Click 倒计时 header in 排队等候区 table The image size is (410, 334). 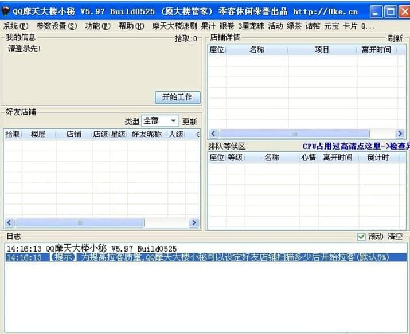pos(378,158)
